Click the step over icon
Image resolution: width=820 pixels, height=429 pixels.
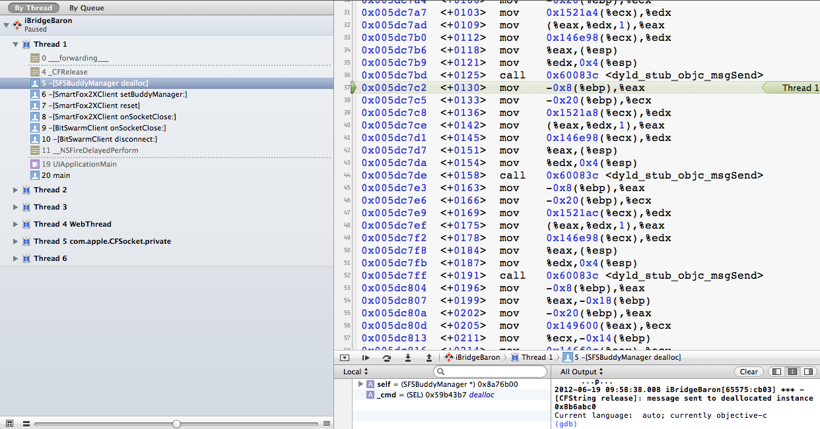pyautogui.click(x=386, y=357)
